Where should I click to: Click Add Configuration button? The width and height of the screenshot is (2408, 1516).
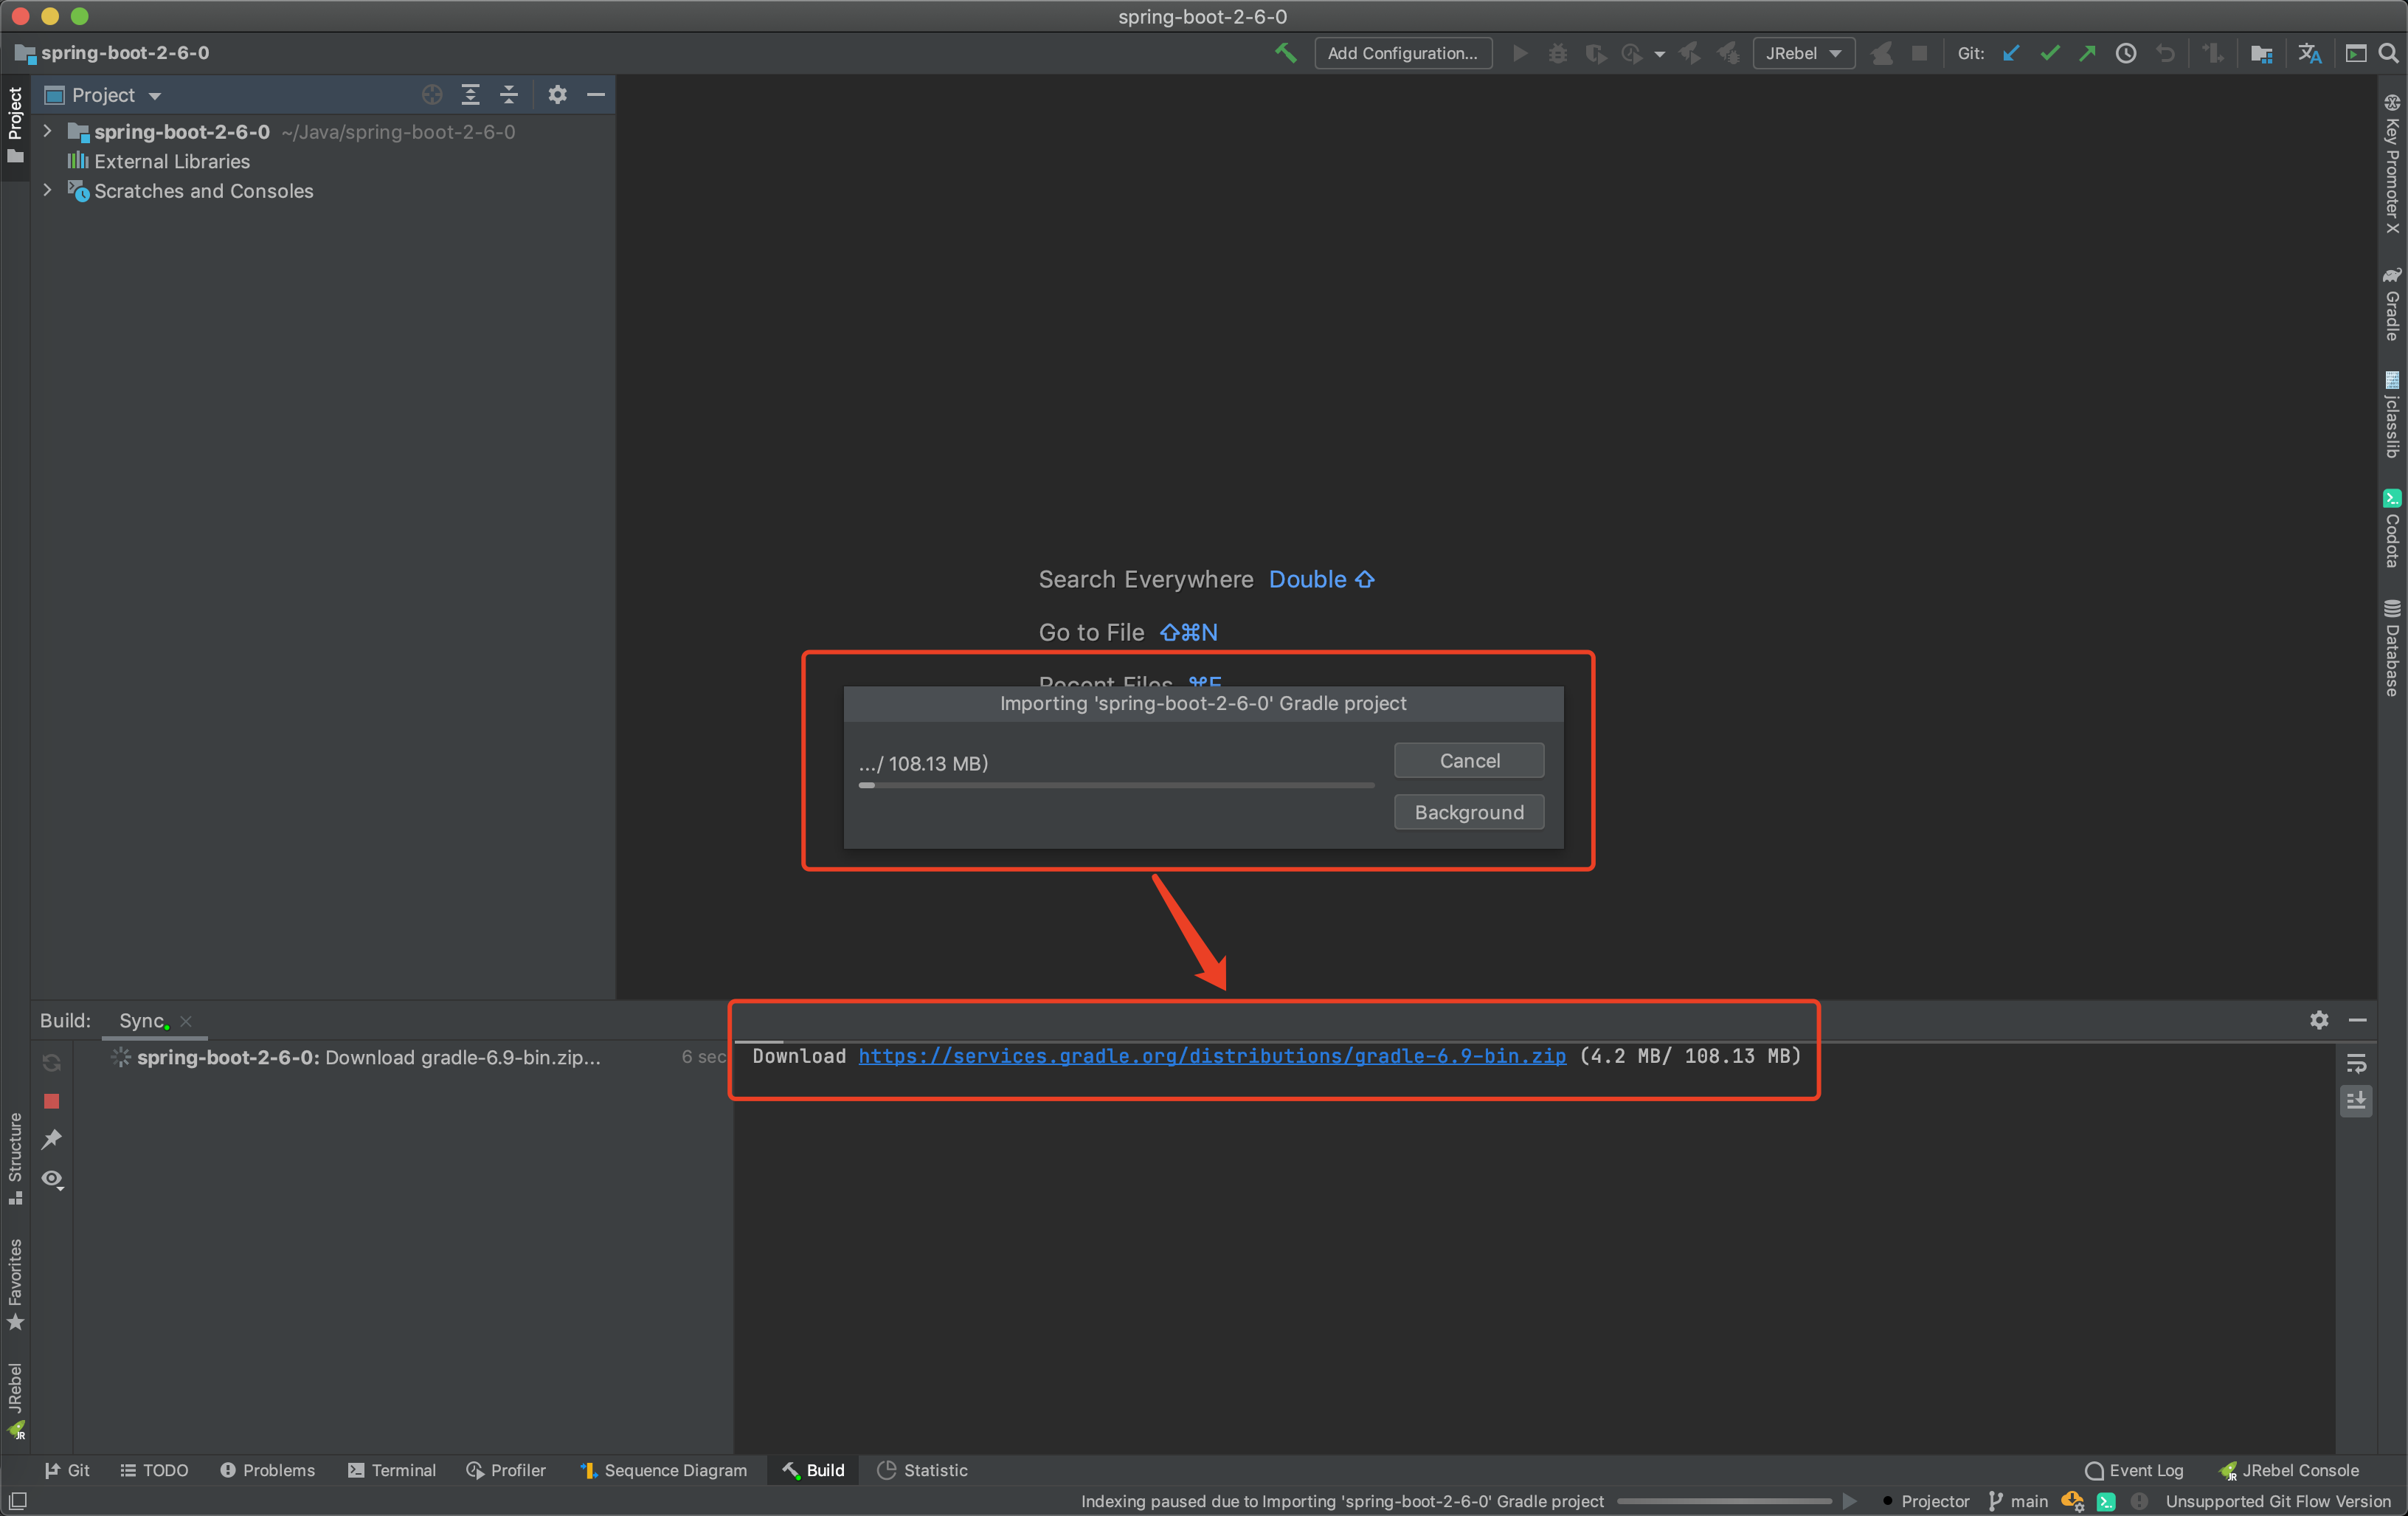pyautogui.click(x=1403, y=53)
